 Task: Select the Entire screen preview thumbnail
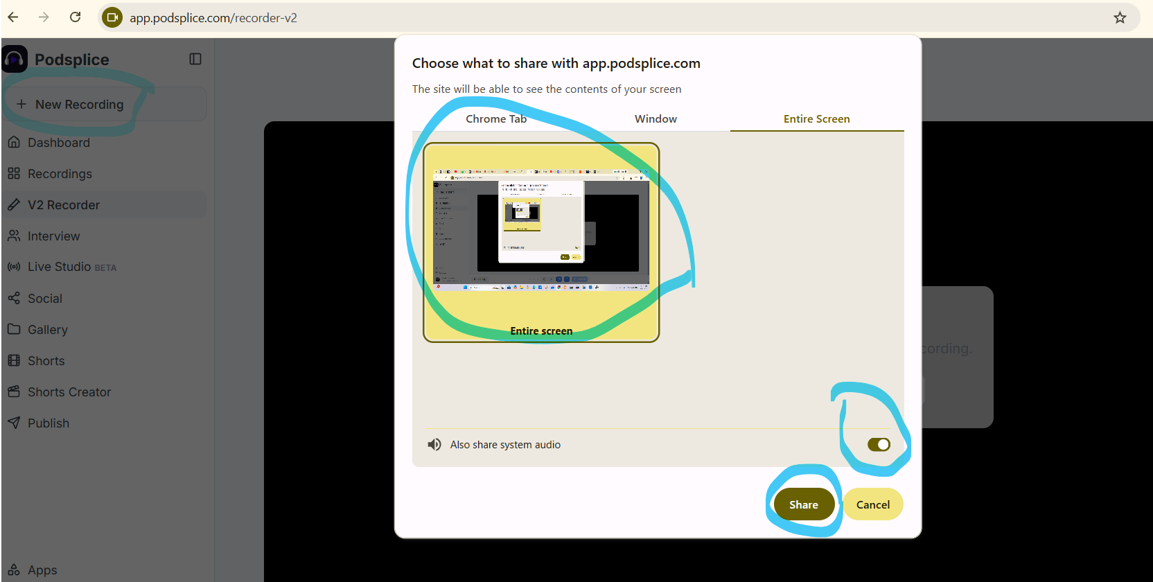tap(541, 242)
